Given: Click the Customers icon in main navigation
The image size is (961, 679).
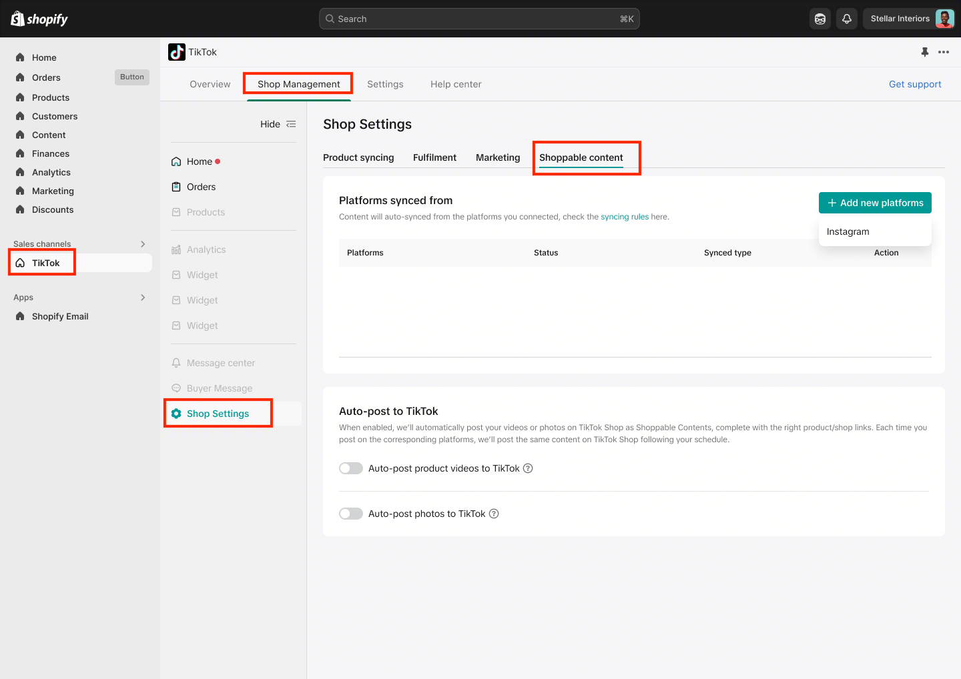Looking at the screenshot, I should coord(20,116).
